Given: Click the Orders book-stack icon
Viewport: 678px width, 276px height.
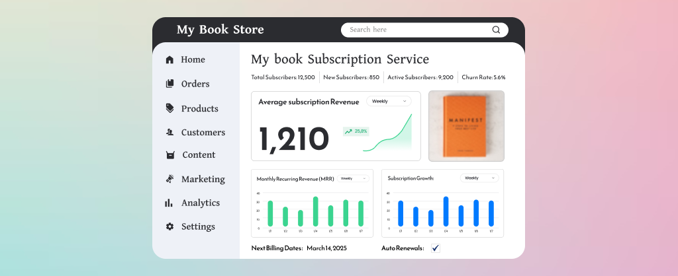Looking at the screenshot, I should pos(169,84).
